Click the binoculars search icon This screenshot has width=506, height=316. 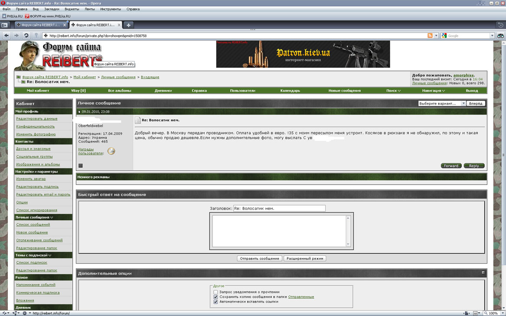500,36
